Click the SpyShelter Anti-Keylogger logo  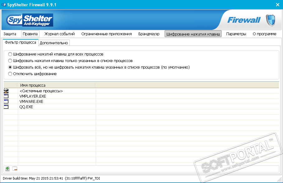coord(30,20)
